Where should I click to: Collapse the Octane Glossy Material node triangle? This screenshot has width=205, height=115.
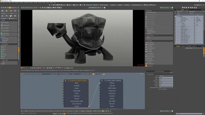102,80
